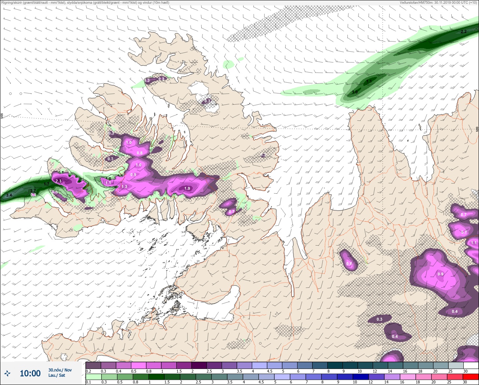Click the 2.7 value in the dark green band

pyautogui.click(x=33, y=191)
